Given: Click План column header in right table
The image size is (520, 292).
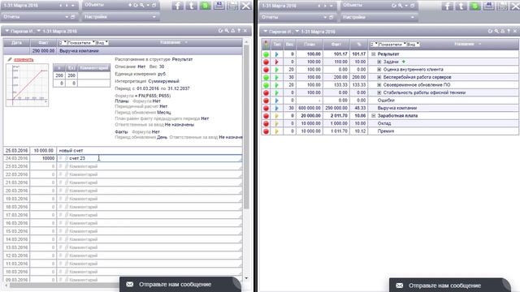Looking at the screenshot, I should pos(309,45).
